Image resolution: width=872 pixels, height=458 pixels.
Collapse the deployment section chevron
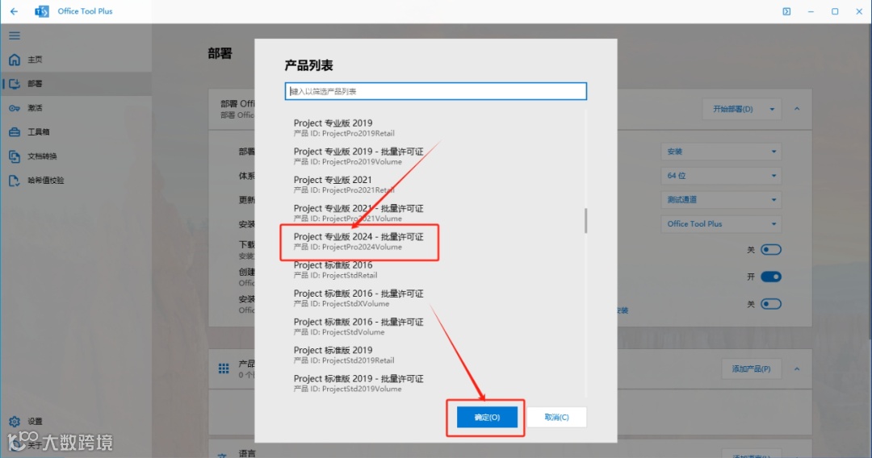coord(797,109)
